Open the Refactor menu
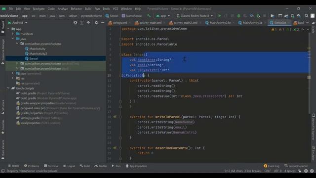This screenshot has height=178, width=316. (x=76, y=9)
